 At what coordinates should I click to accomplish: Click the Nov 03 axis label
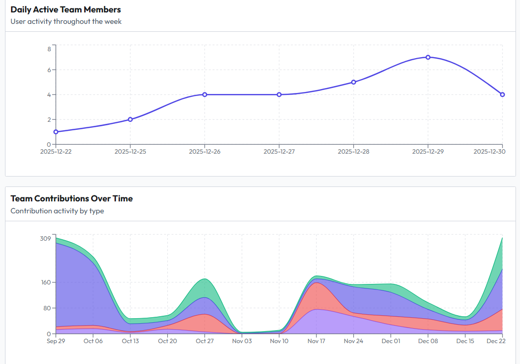pyautogui.click(x=242, y=341)
